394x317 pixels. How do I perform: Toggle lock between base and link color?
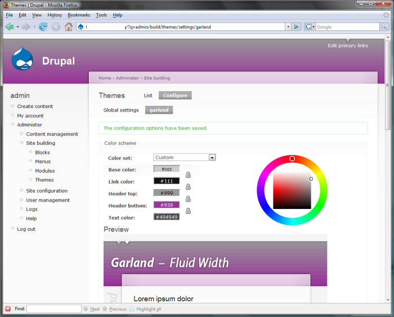click(188, 175)
